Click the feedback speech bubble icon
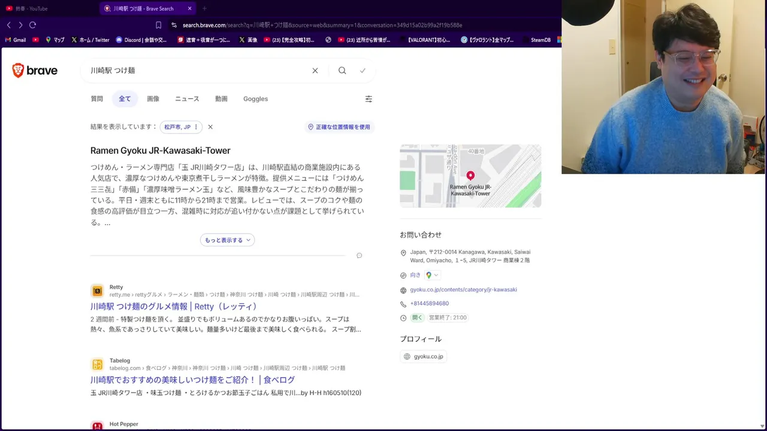 click(x=359, y=256)
